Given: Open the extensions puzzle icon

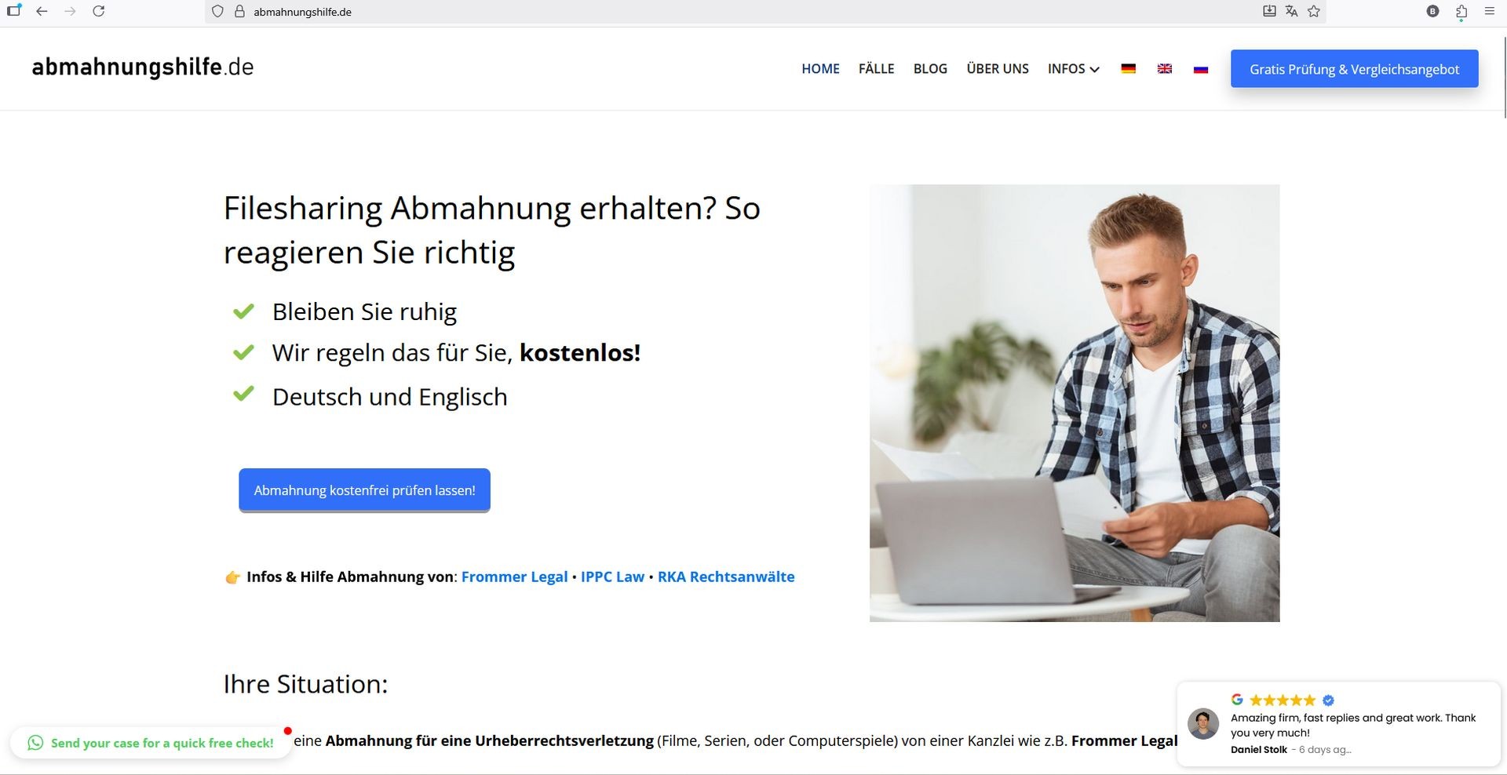Looking at the screenshot, I should pyautogui.click(x=1461, y=11).
